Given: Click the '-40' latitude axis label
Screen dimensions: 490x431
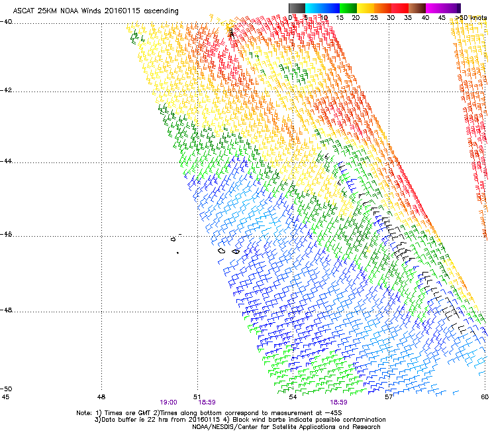Looking at the screenshot, I should point(6,22).
